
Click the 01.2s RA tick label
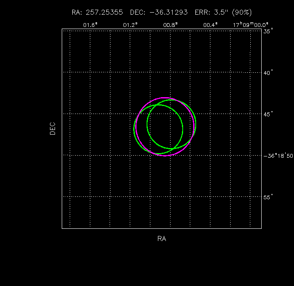130,25
